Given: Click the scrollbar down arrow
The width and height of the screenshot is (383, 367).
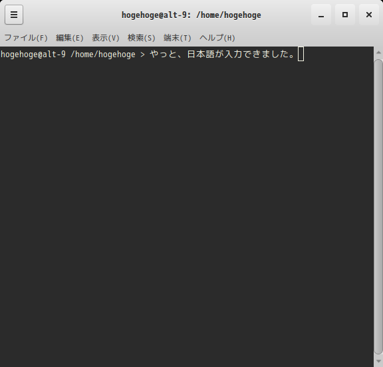Looking at the screenshot, I should click(x=378, y=361).
